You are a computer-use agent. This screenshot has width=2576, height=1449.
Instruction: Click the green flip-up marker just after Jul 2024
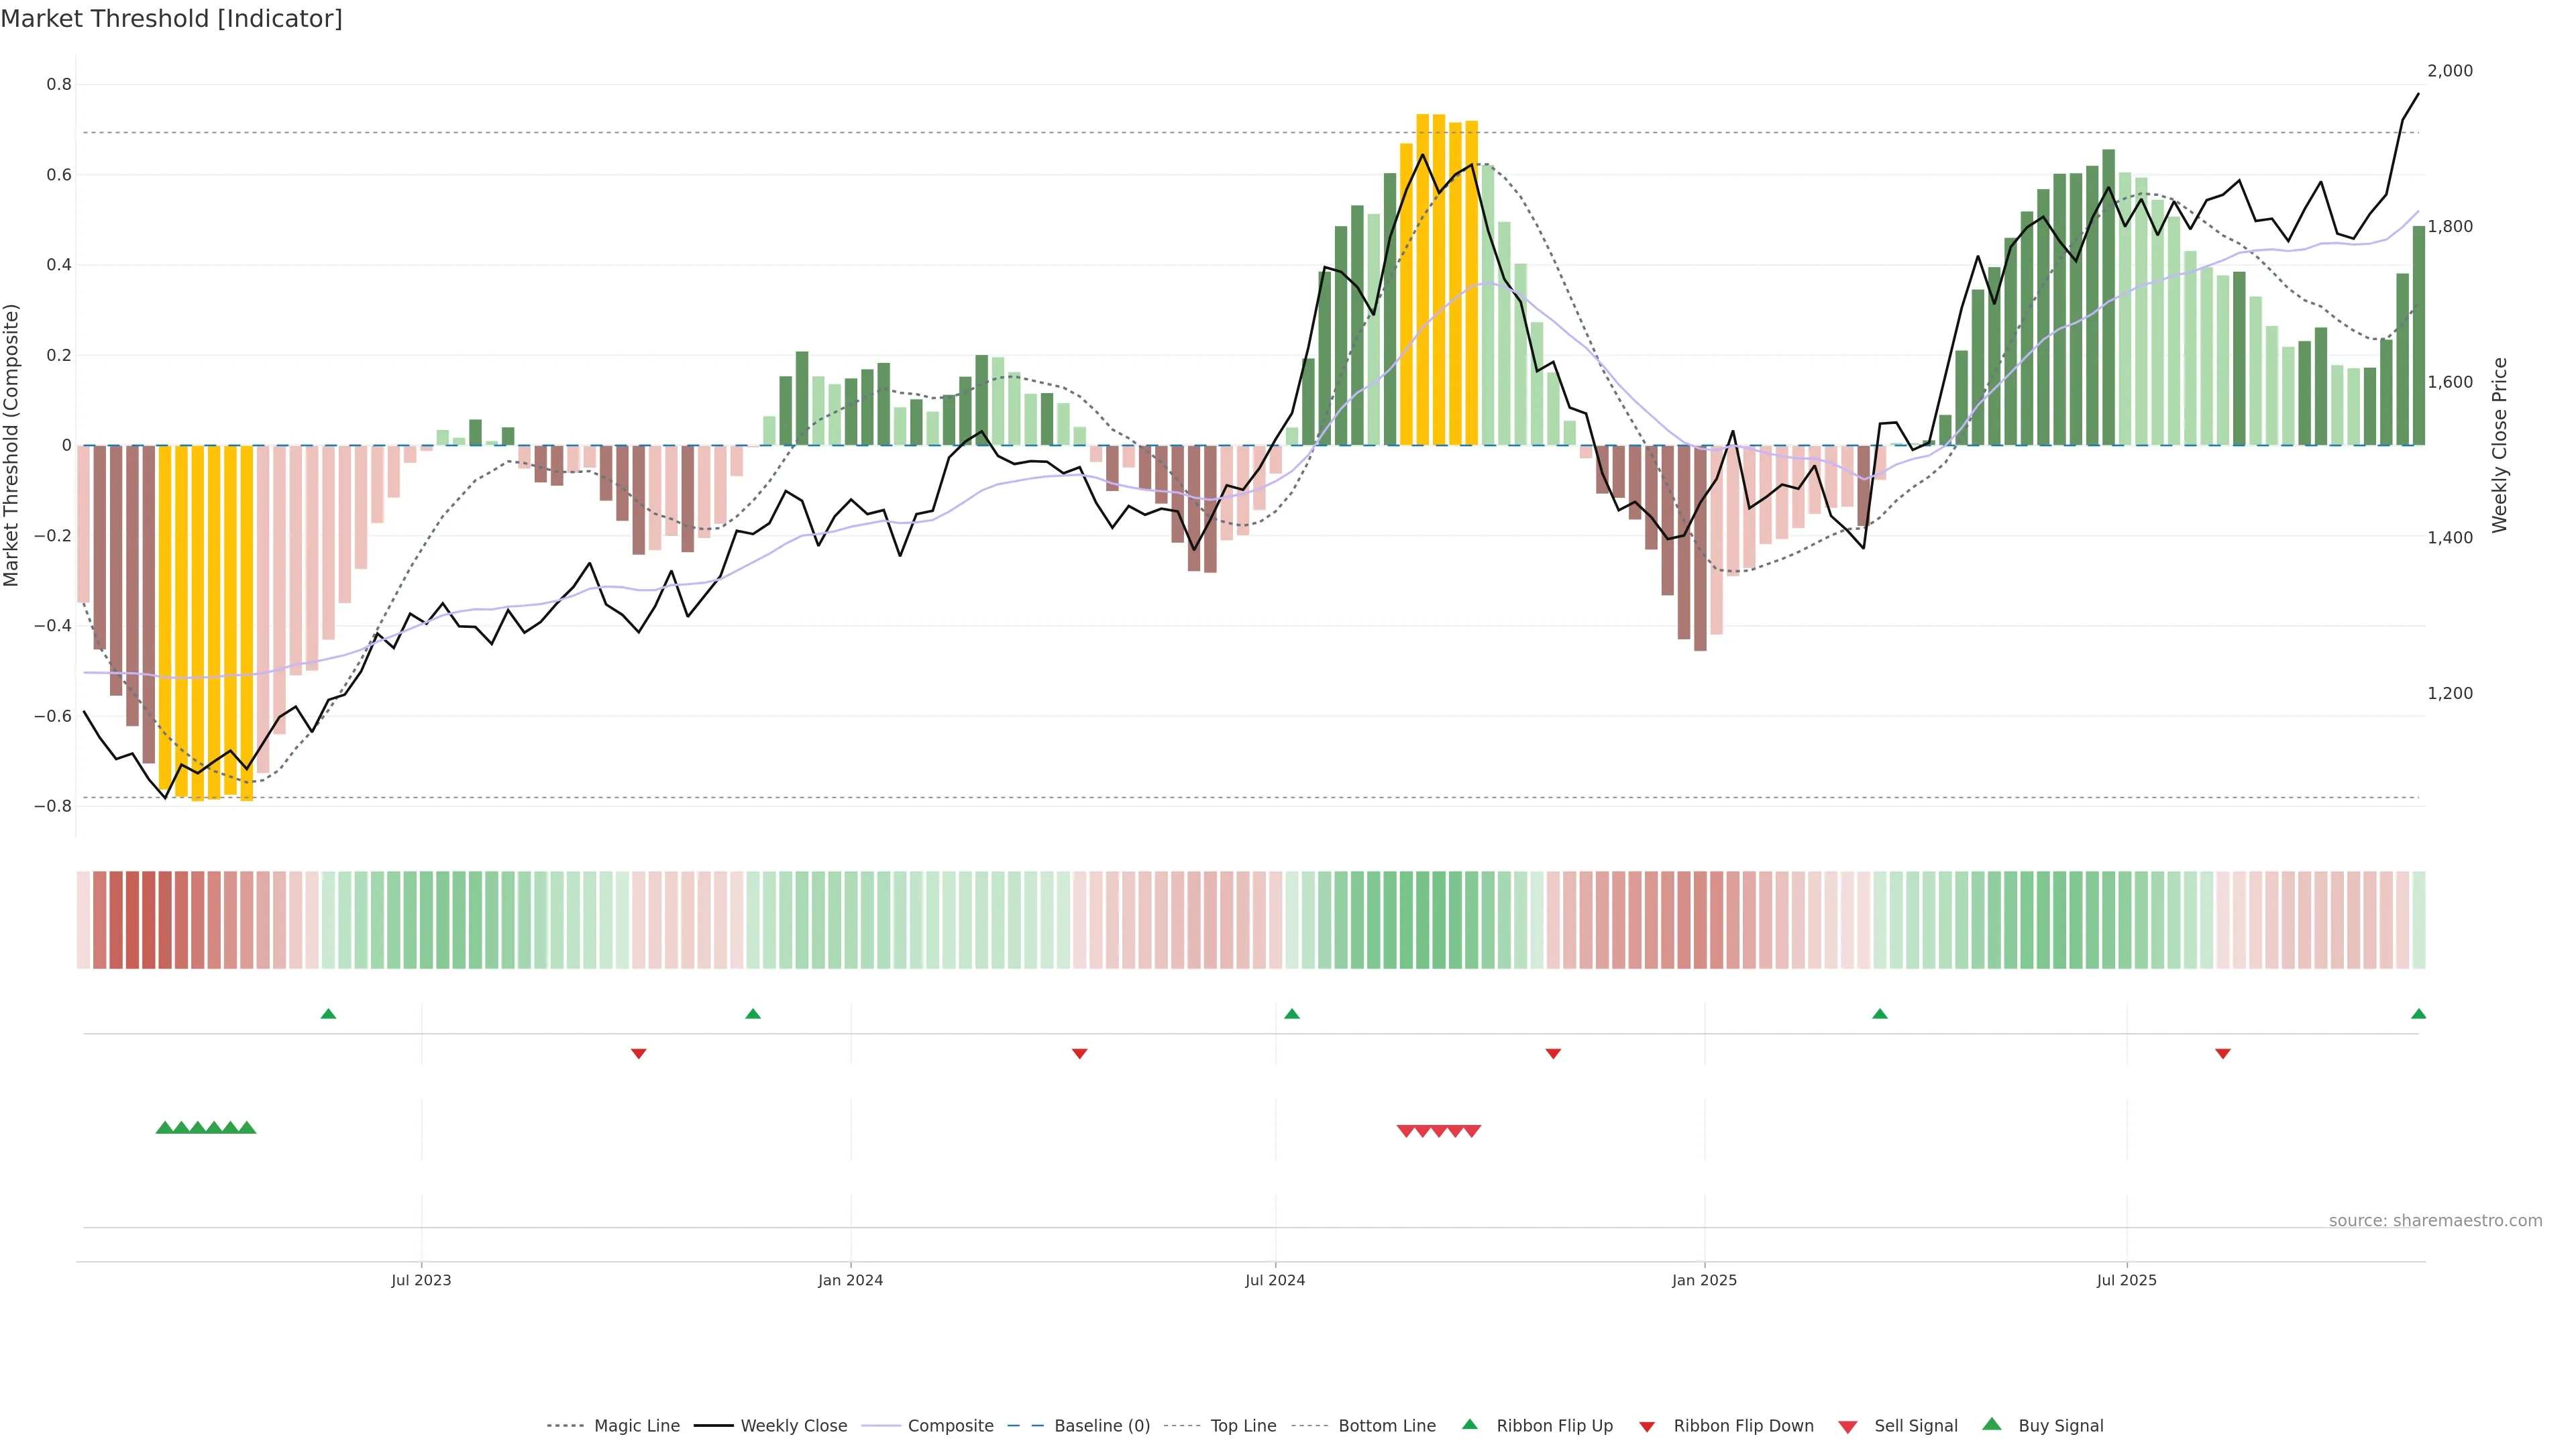click(x=1291, y=1014)
